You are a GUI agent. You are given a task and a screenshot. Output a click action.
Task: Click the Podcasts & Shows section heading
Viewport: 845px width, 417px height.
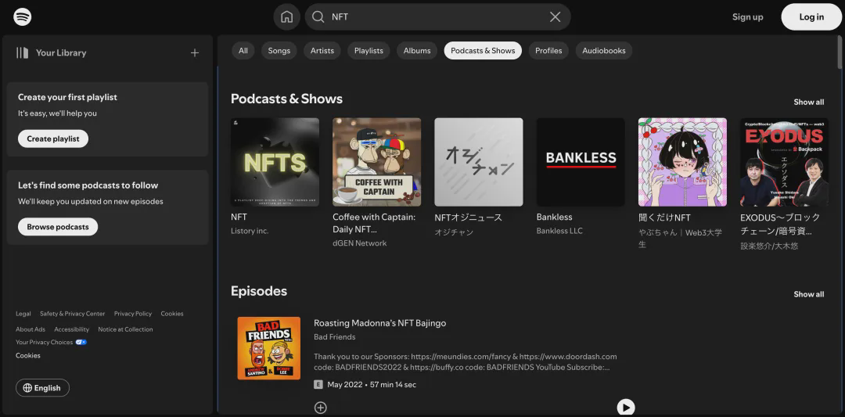(286, 99)
